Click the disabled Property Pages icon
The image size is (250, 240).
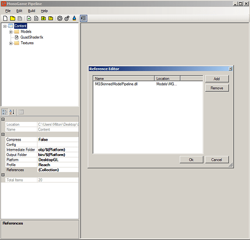click(x=21, y=112)
